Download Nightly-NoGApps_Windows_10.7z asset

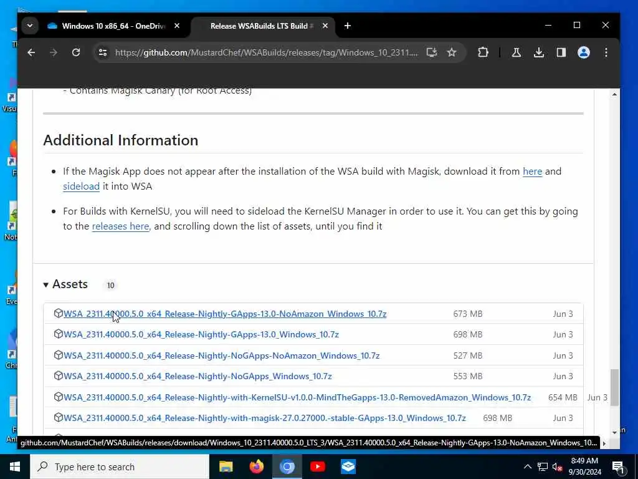pos(198,376)
